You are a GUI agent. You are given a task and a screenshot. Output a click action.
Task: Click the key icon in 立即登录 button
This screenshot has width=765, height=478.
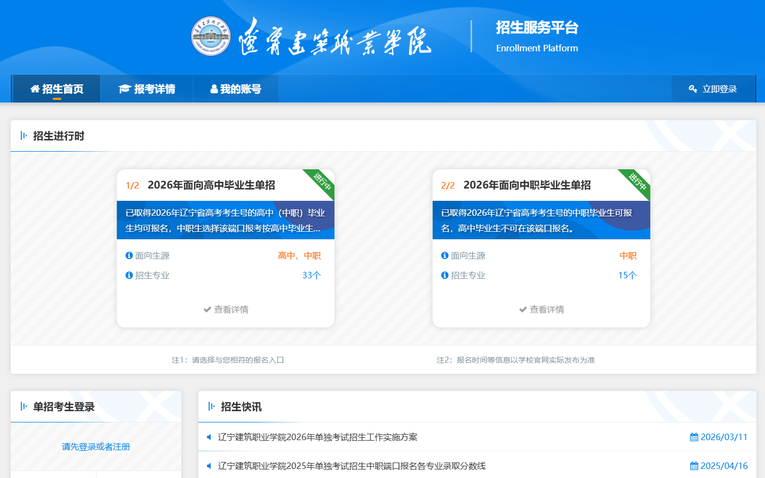[x=693, y=89]
